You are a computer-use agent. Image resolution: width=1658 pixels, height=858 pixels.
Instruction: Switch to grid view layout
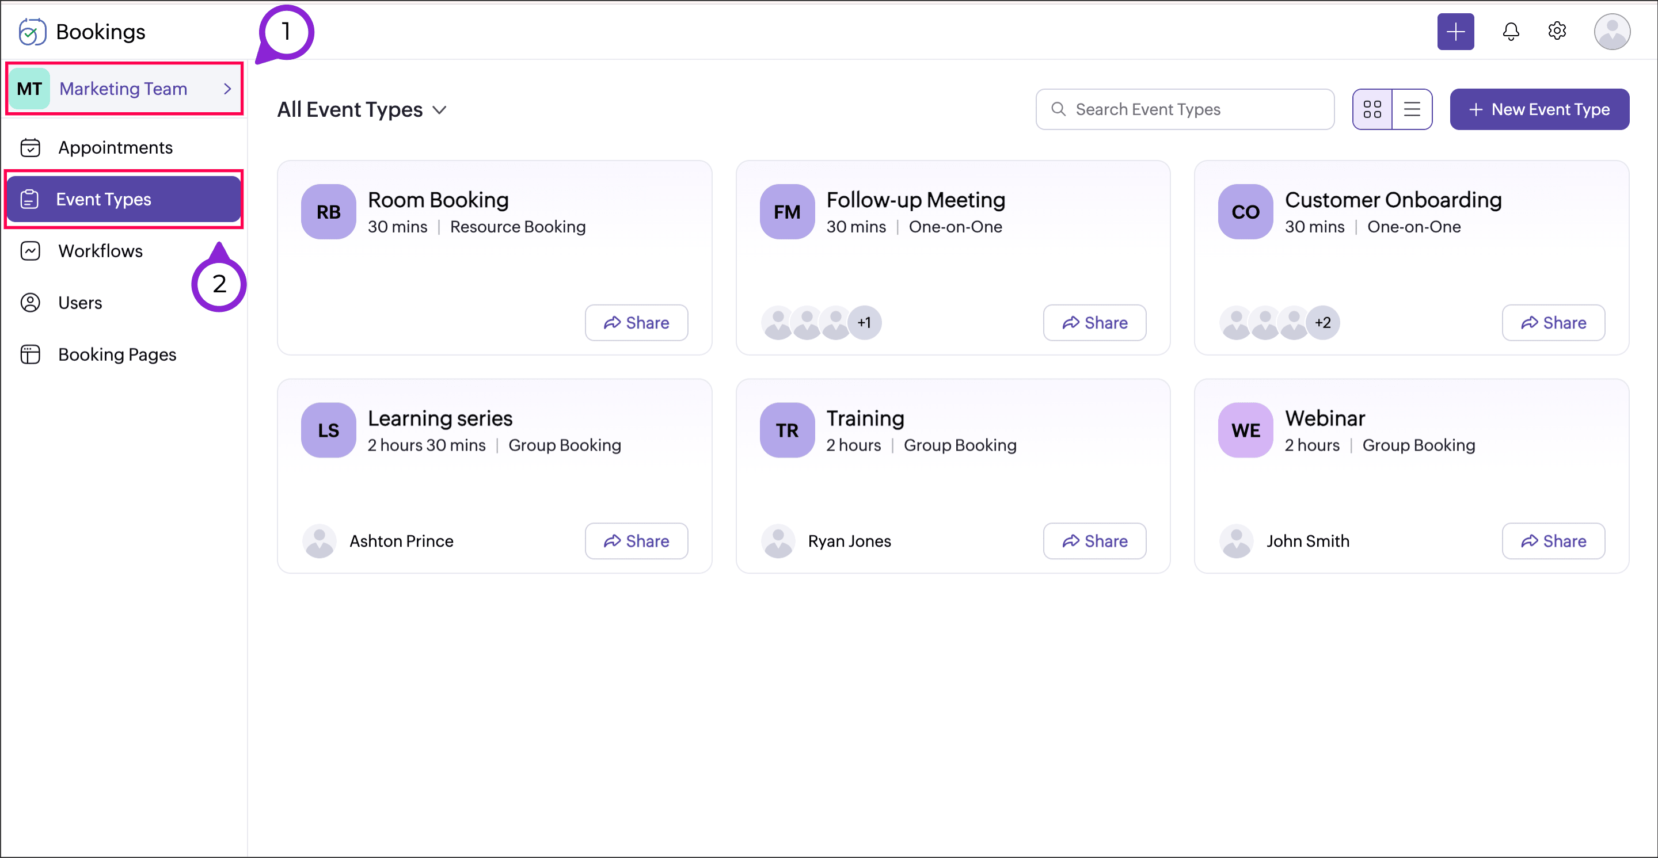tap(1371, 109)
